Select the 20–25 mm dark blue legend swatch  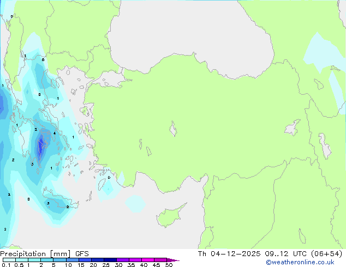point(98,260)
